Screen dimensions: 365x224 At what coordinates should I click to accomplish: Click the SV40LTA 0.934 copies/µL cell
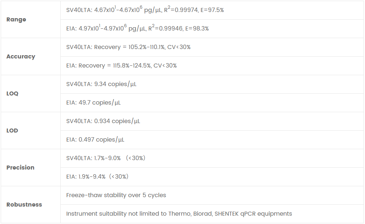tap(103, 121)
